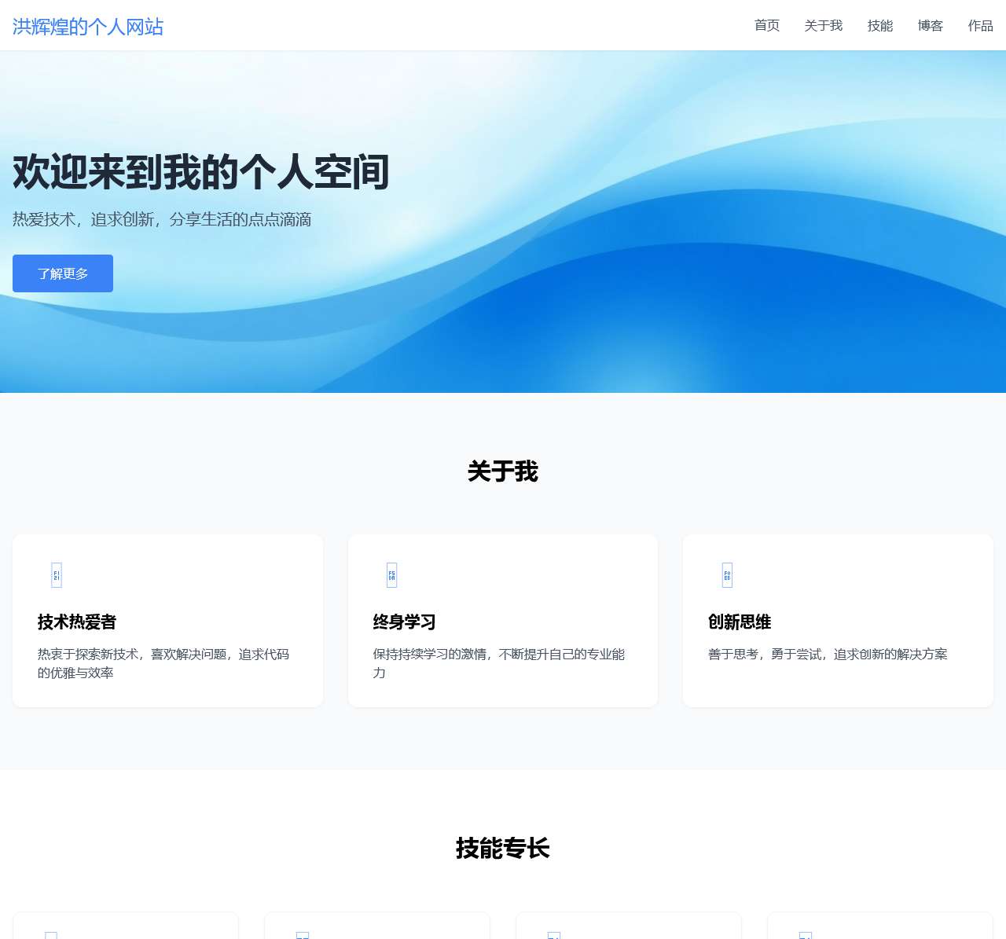Click the 创新思维 card icon
Screen dimensions: 1006x939
pyautogui.click(x=726, y=574)
